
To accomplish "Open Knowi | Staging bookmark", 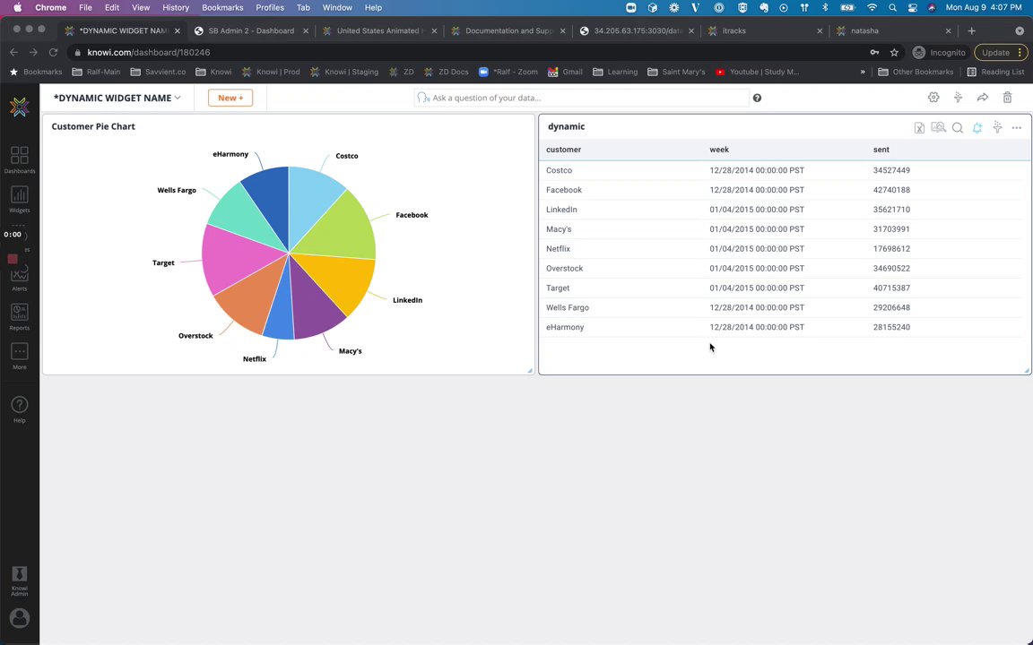I will pyautogui.click(x=344, y=72).
